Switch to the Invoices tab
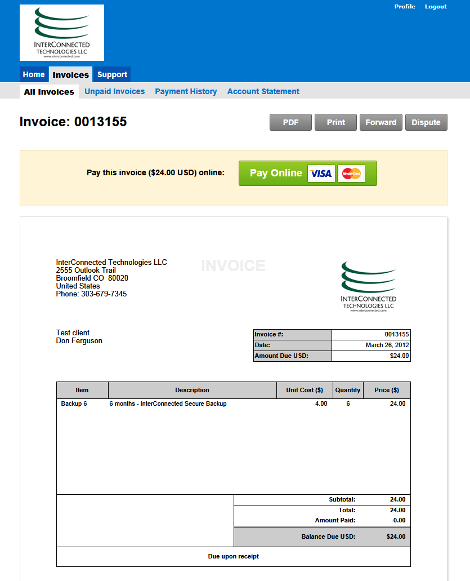Viewport: 470px width, 581px height. [71, 75]
